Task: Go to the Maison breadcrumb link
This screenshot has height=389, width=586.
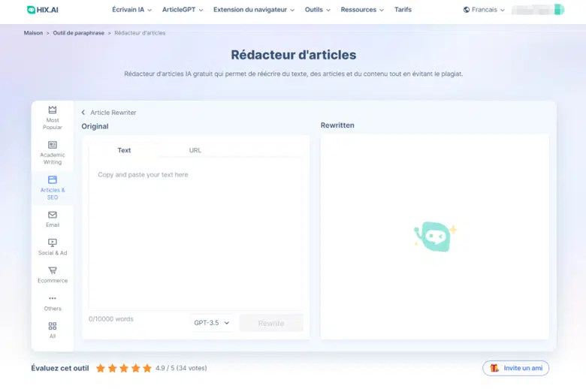Action: tap(33, 33)
